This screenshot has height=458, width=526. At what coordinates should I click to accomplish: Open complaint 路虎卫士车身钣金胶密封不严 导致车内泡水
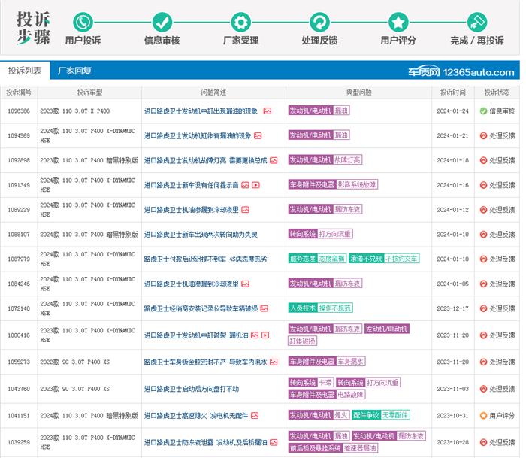coord(206,362)
